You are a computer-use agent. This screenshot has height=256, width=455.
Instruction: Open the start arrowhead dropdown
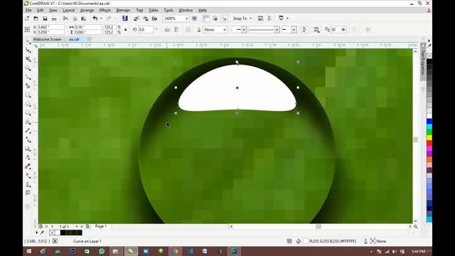[244, 30]
